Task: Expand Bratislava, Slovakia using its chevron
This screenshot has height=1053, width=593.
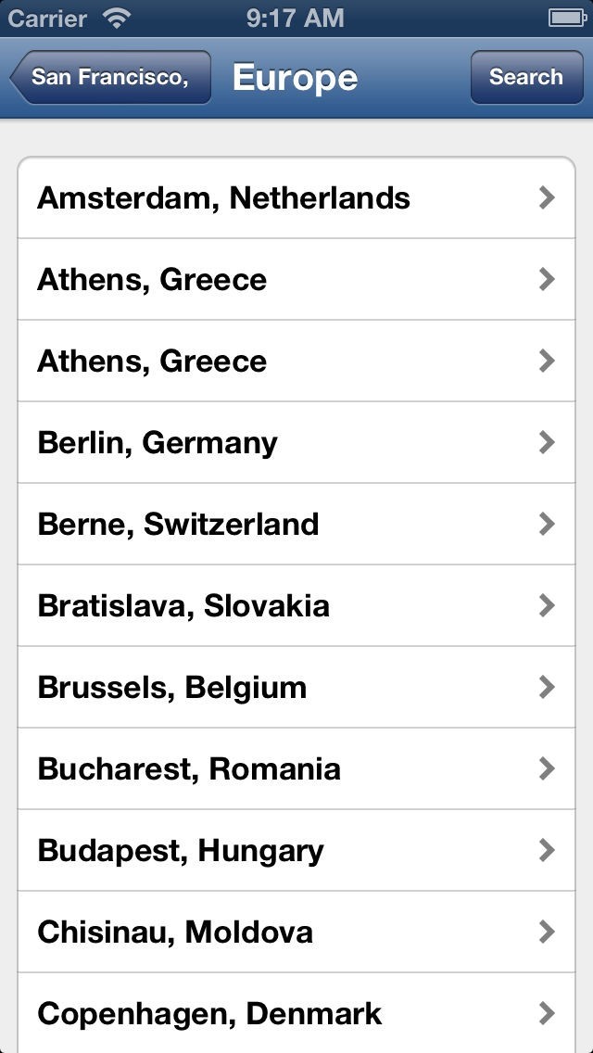Action: pos(547,605)
